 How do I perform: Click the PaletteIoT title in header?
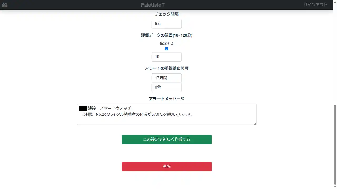(x=153, y=5)
